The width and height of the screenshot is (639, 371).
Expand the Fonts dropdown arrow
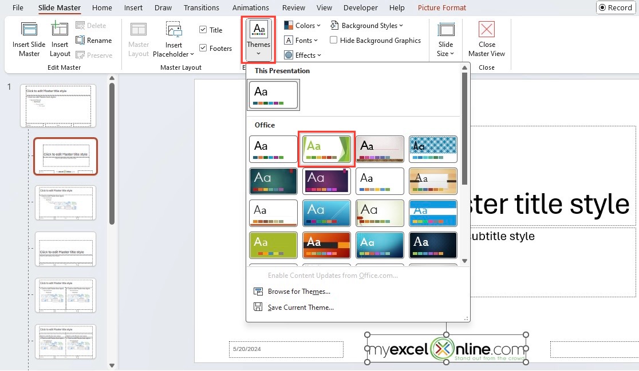click(x=316, y=40)
